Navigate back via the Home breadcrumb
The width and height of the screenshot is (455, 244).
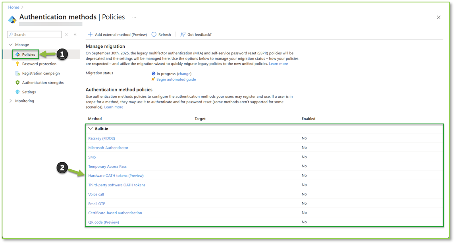coord(13,7)
